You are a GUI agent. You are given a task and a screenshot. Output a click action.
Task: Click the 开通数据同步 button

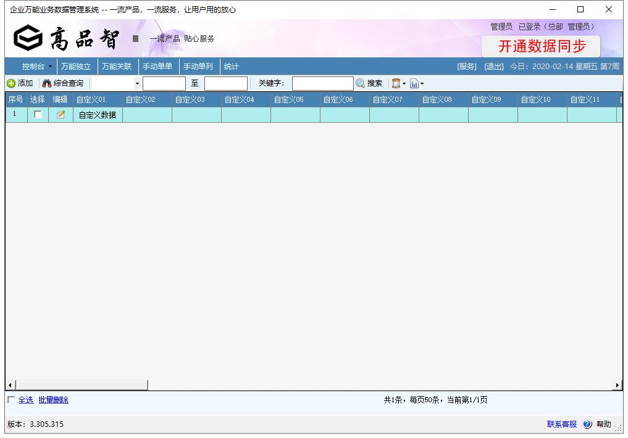[541, 46]
